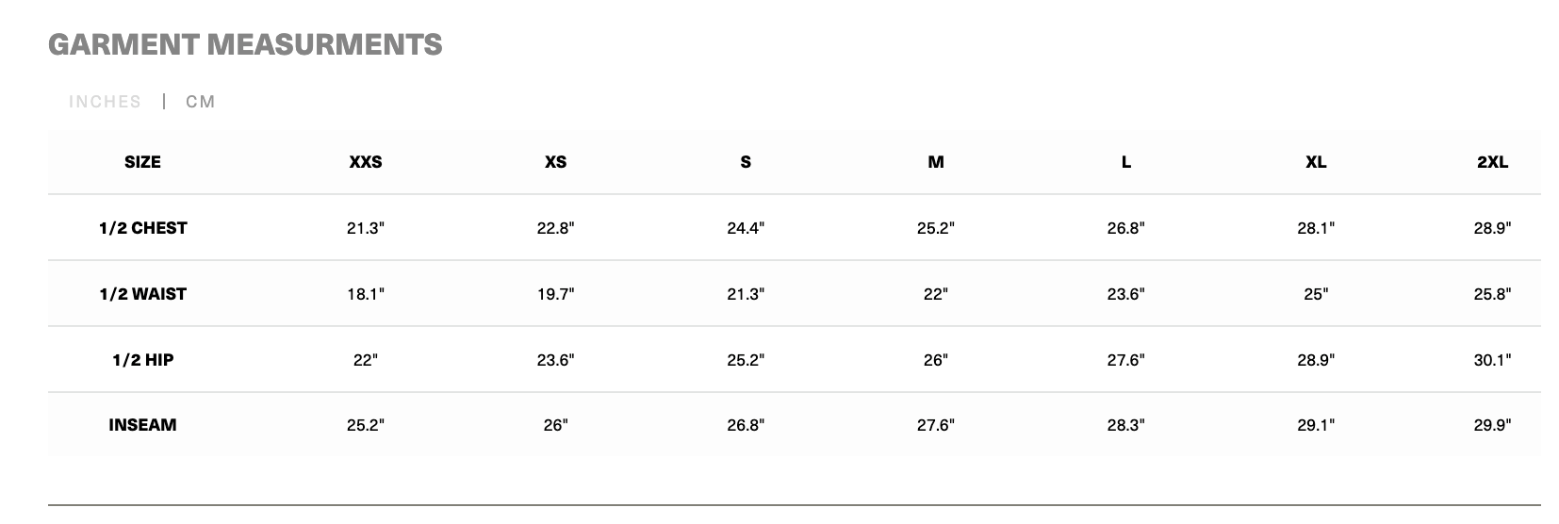Click the 1/2 chest value for size S
This screenshot has width=1559, height=524.
746,228
